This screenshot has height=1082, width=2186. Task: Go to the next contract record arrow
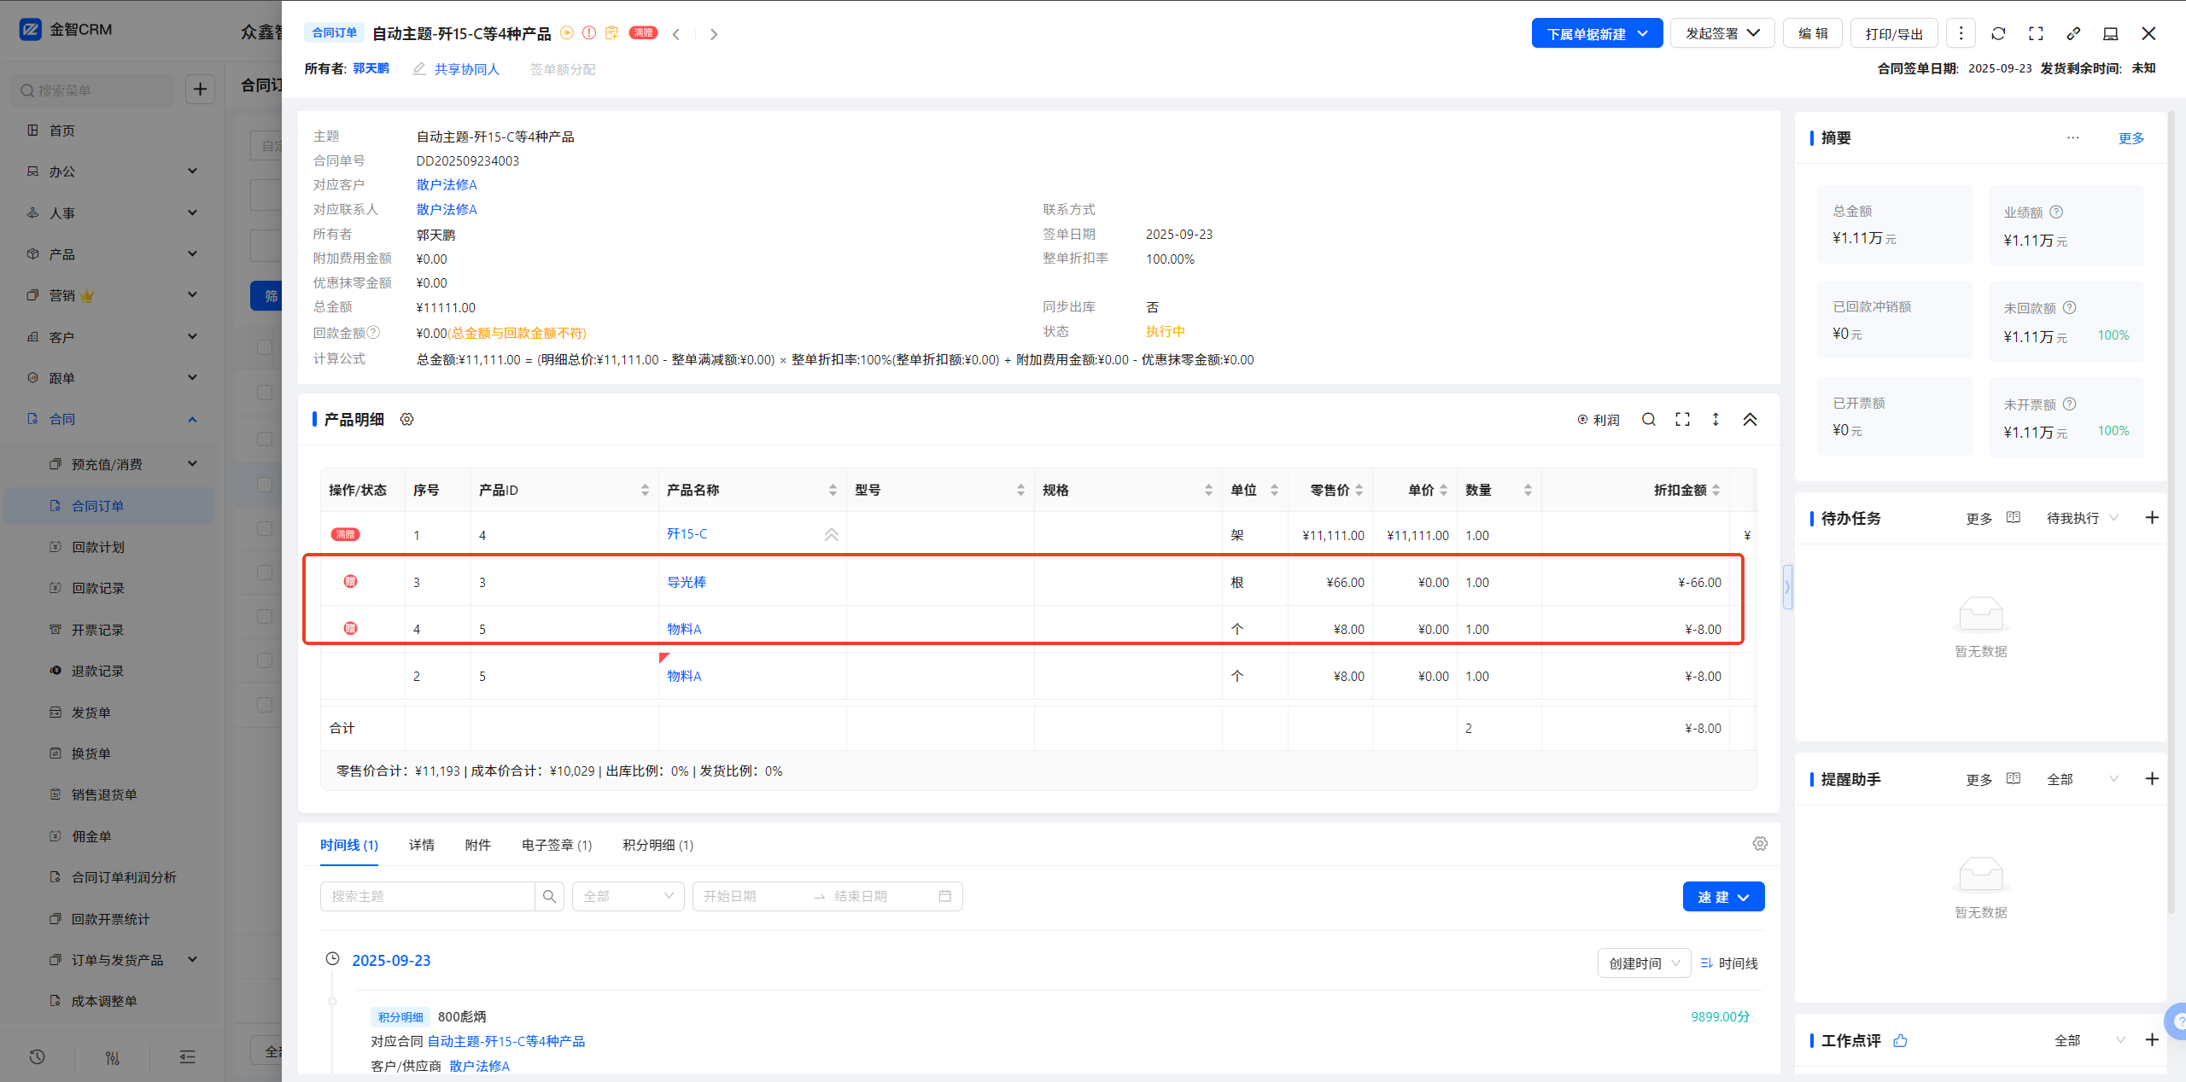coord(714,34)
